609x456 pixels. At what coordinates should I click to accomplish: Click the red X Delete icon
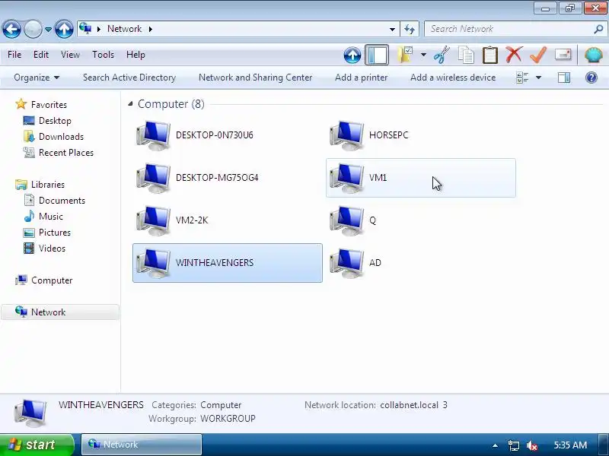[514, 55]
